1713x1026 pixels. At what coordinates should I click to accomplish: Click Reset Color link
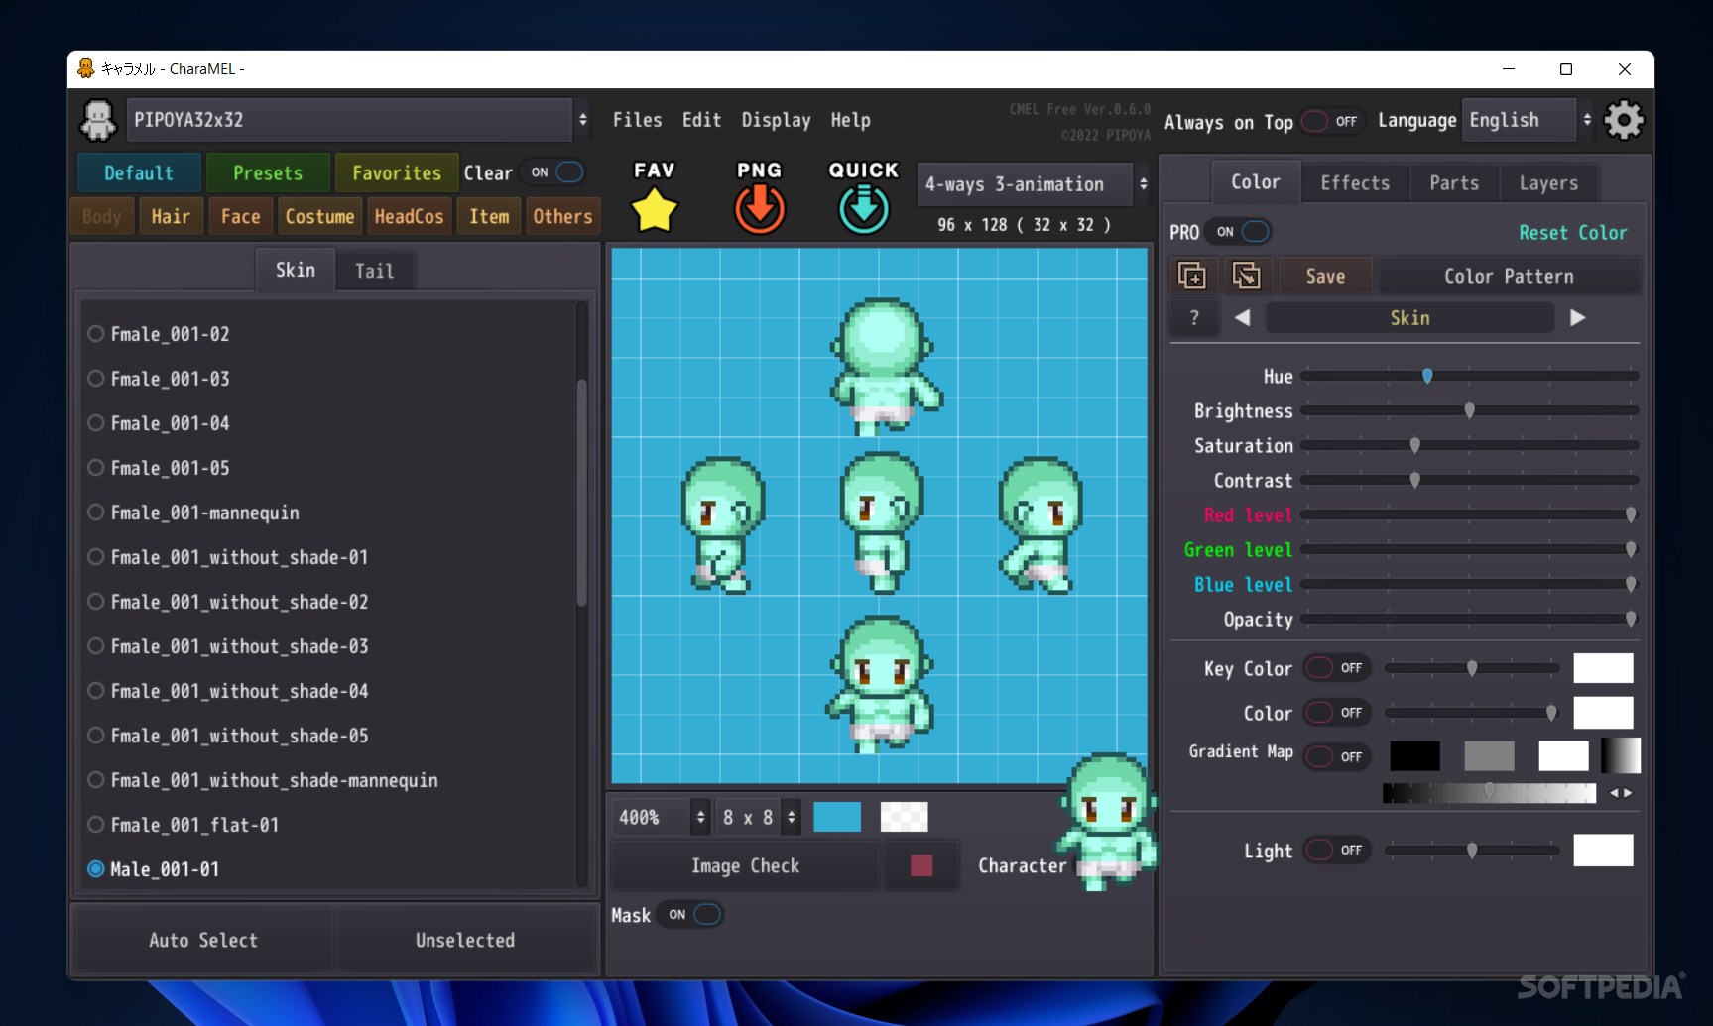[1572, 232]
